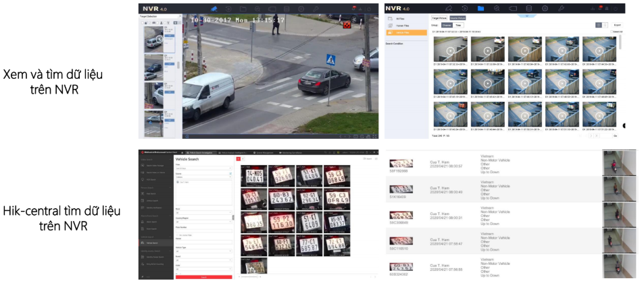The image size is (644, 285).
Task: Select result row with plate 51K16409
Action: point(512,189)
